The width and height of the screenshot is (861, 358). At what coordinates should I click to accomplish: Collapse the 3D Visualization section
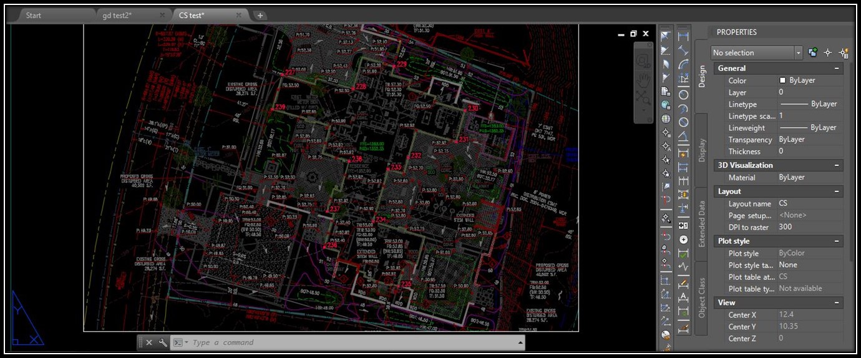pos(837,165)
